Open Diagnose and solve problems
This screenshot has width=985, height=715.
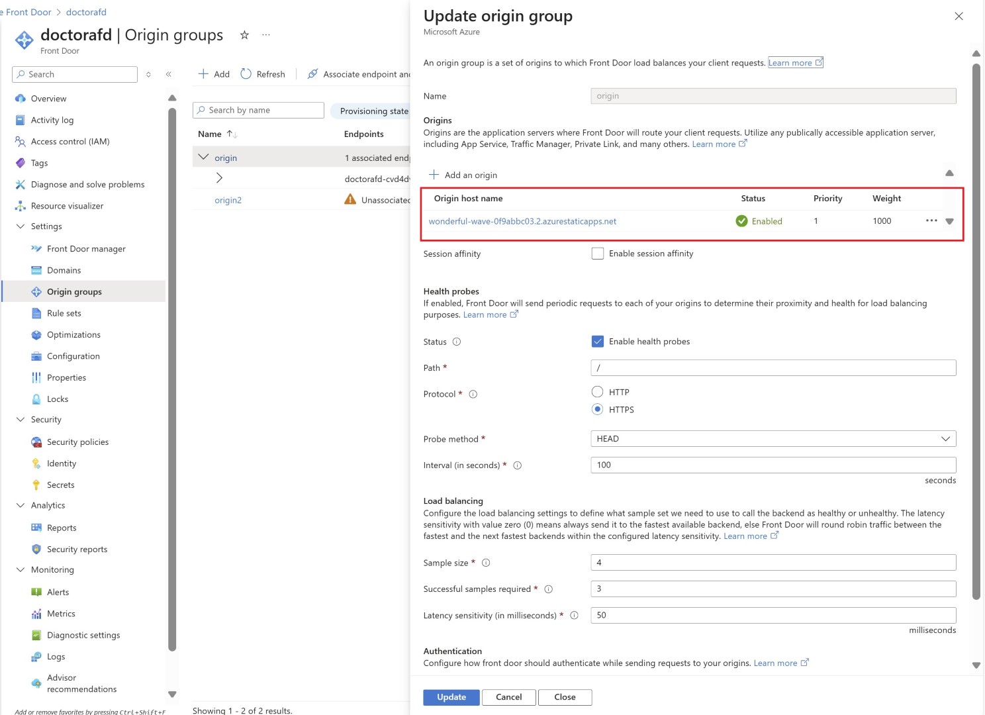click(x=87, y=185)
